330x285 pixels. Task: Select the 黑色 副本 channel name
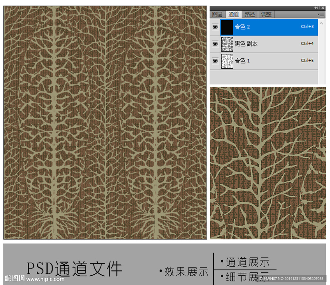tap(246, 44)
